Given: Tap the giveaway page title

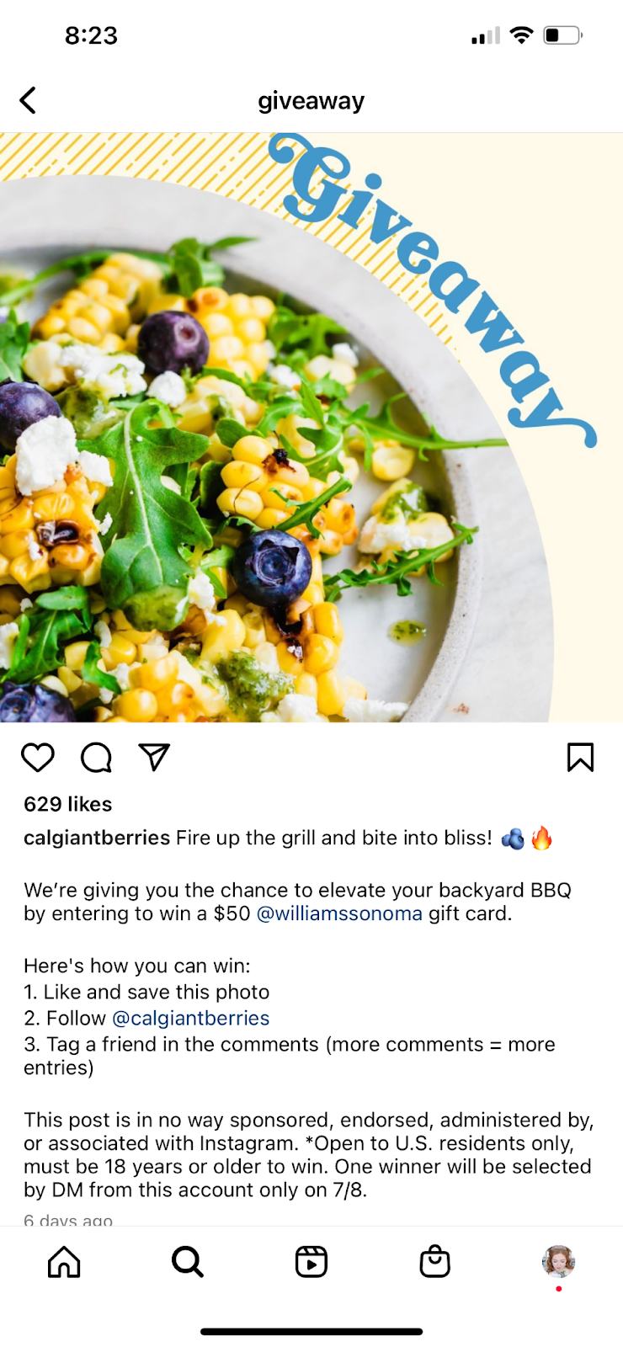Looking at the screenshot, I should point(311,101).
